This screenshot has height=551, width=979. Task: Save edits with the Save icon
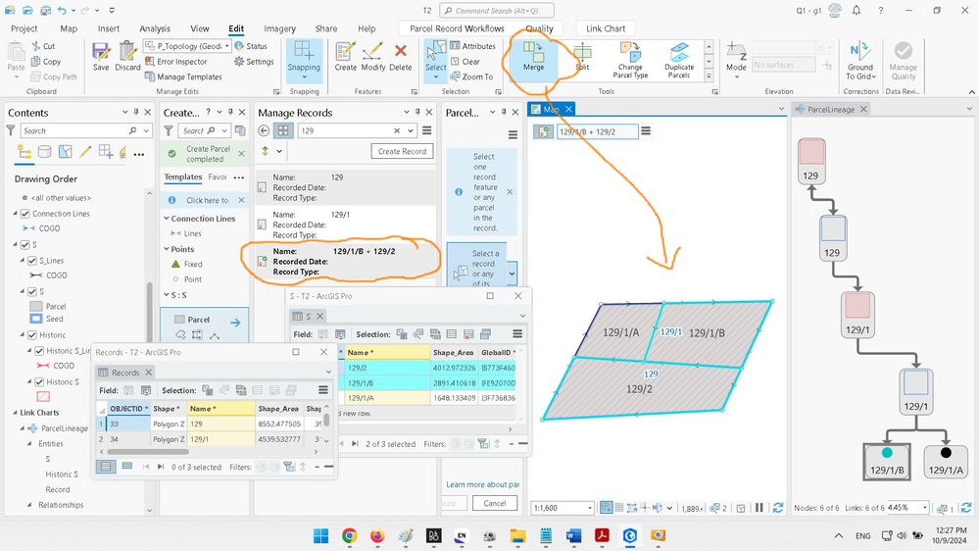pyautogui.click(x=101, y=56)
